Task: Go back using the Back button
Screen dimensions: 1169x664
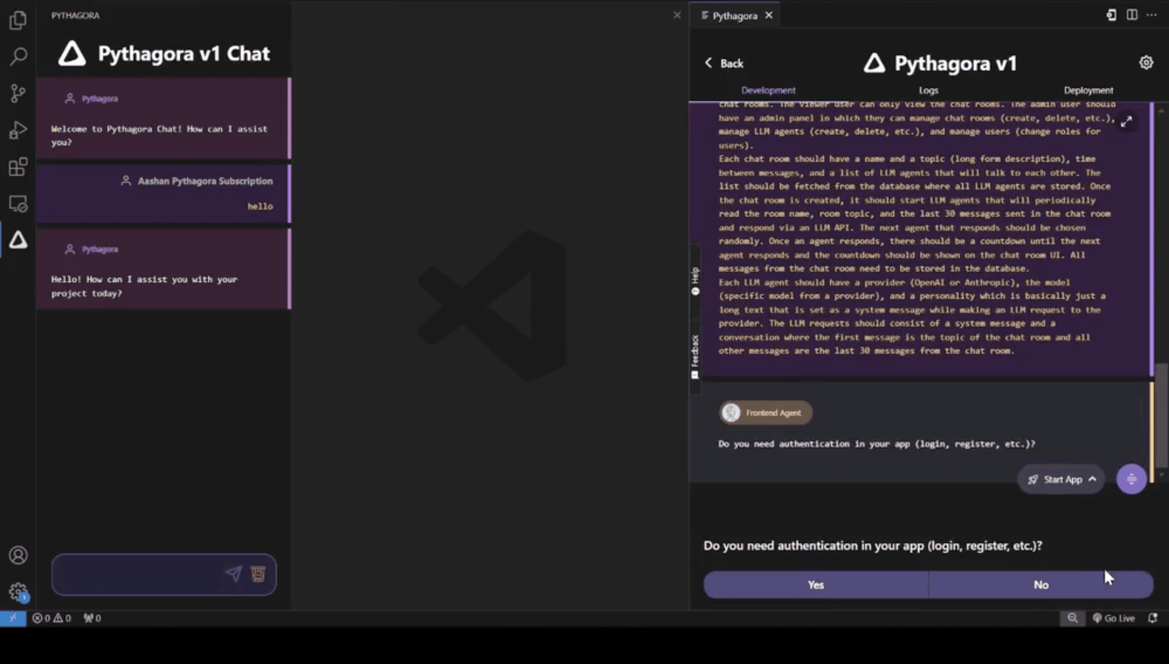Action: pos(724,63)
